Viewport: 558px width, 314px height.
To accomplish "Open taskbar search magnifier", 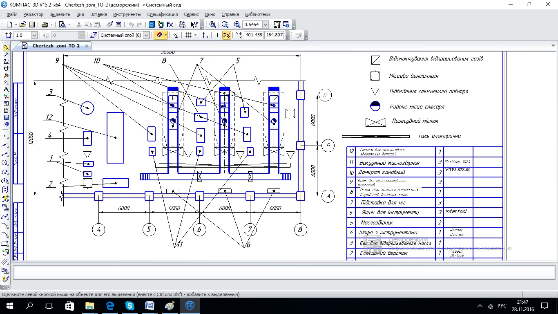I will point(29,305).
